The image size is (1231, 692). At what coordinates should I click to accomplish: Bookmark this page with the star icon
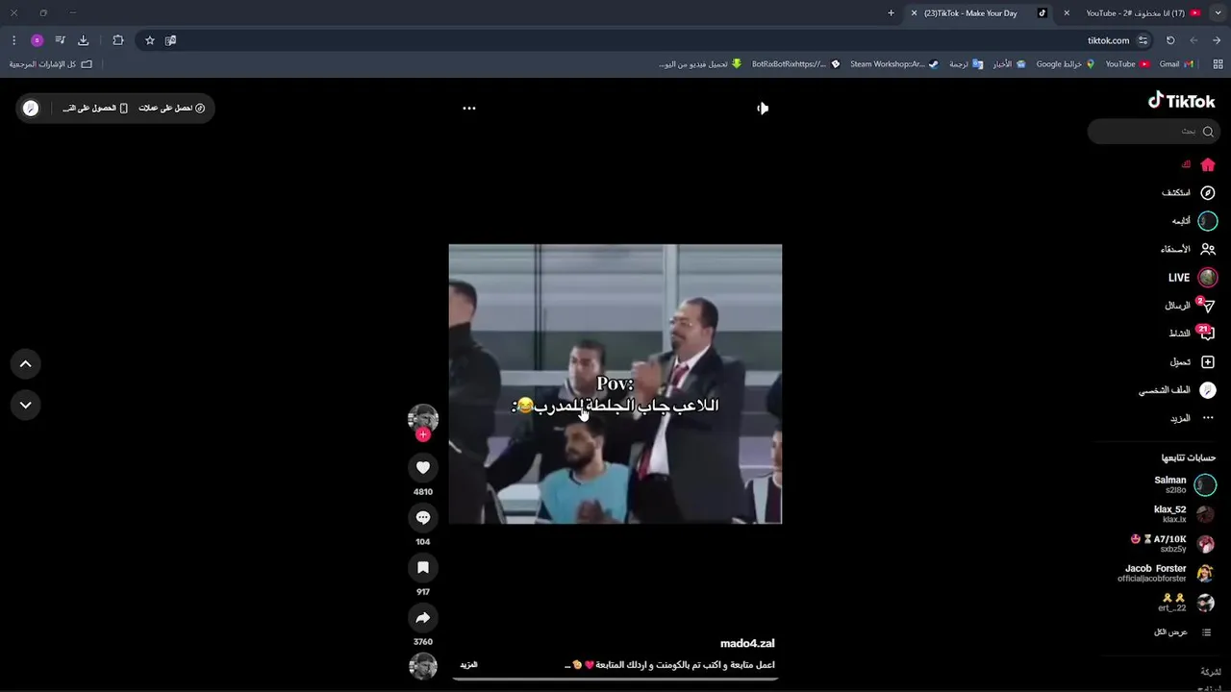pyautogui.click(x=150, y=40)
